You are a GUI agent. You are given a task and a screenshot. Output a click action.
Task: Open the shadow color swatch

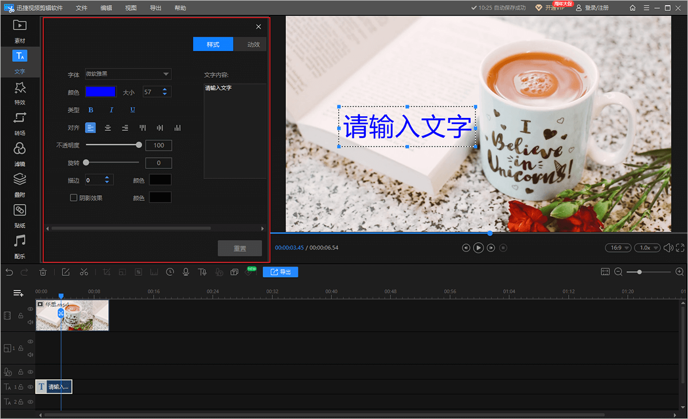(161, 197)
